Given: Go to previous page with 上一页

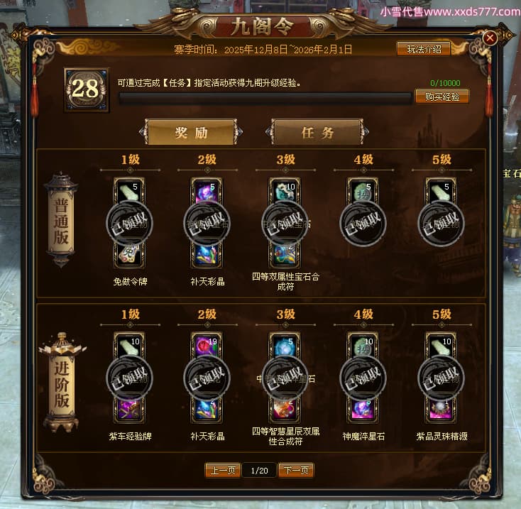Looking at the screenshot, I should click(x=223, y=471).
